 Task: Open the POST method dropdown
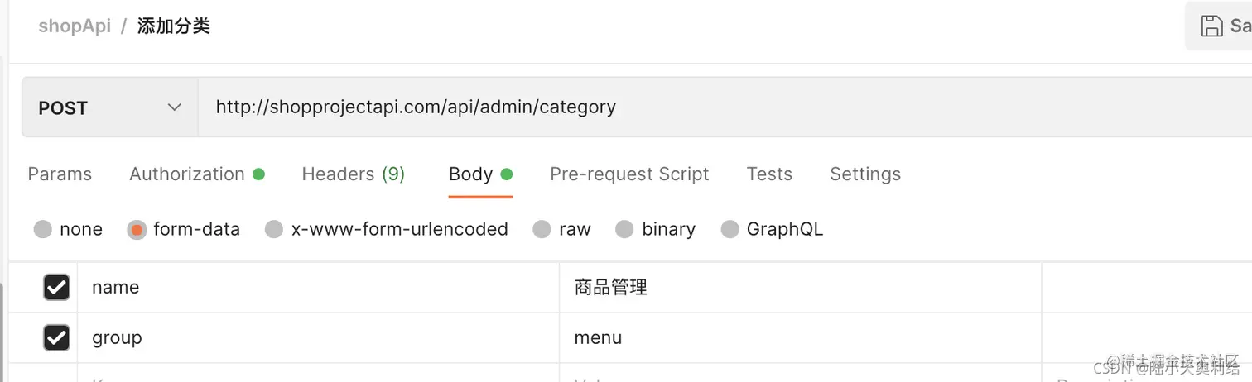coord(109,107)
